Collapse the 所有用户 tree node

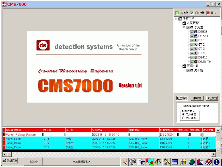point(176,19)
